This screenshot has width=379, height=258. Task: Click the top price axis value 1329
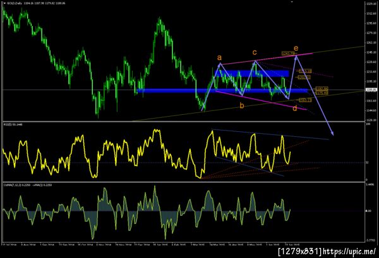(x=371, y=4)
